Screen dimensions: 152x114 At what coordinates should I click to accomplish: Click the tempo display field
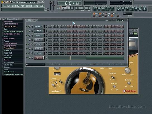tap(79, 8)
